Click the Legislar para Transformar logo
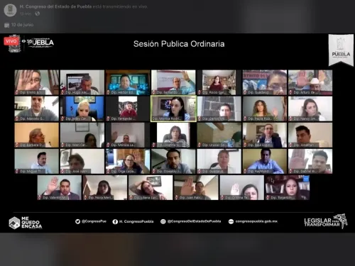This screenshot has height=266, width=355. (326, 221)
